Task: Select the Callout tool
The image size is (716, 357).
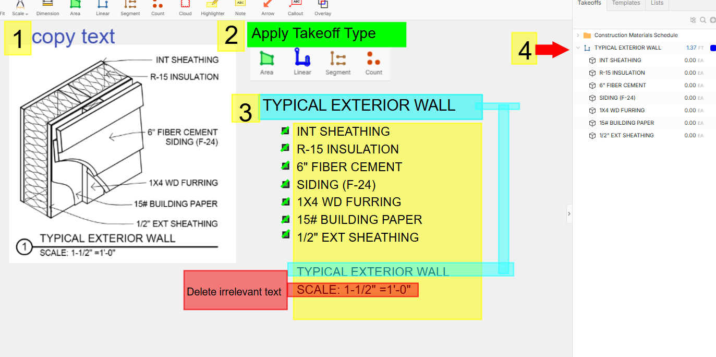Action: (x=295, y=8)
